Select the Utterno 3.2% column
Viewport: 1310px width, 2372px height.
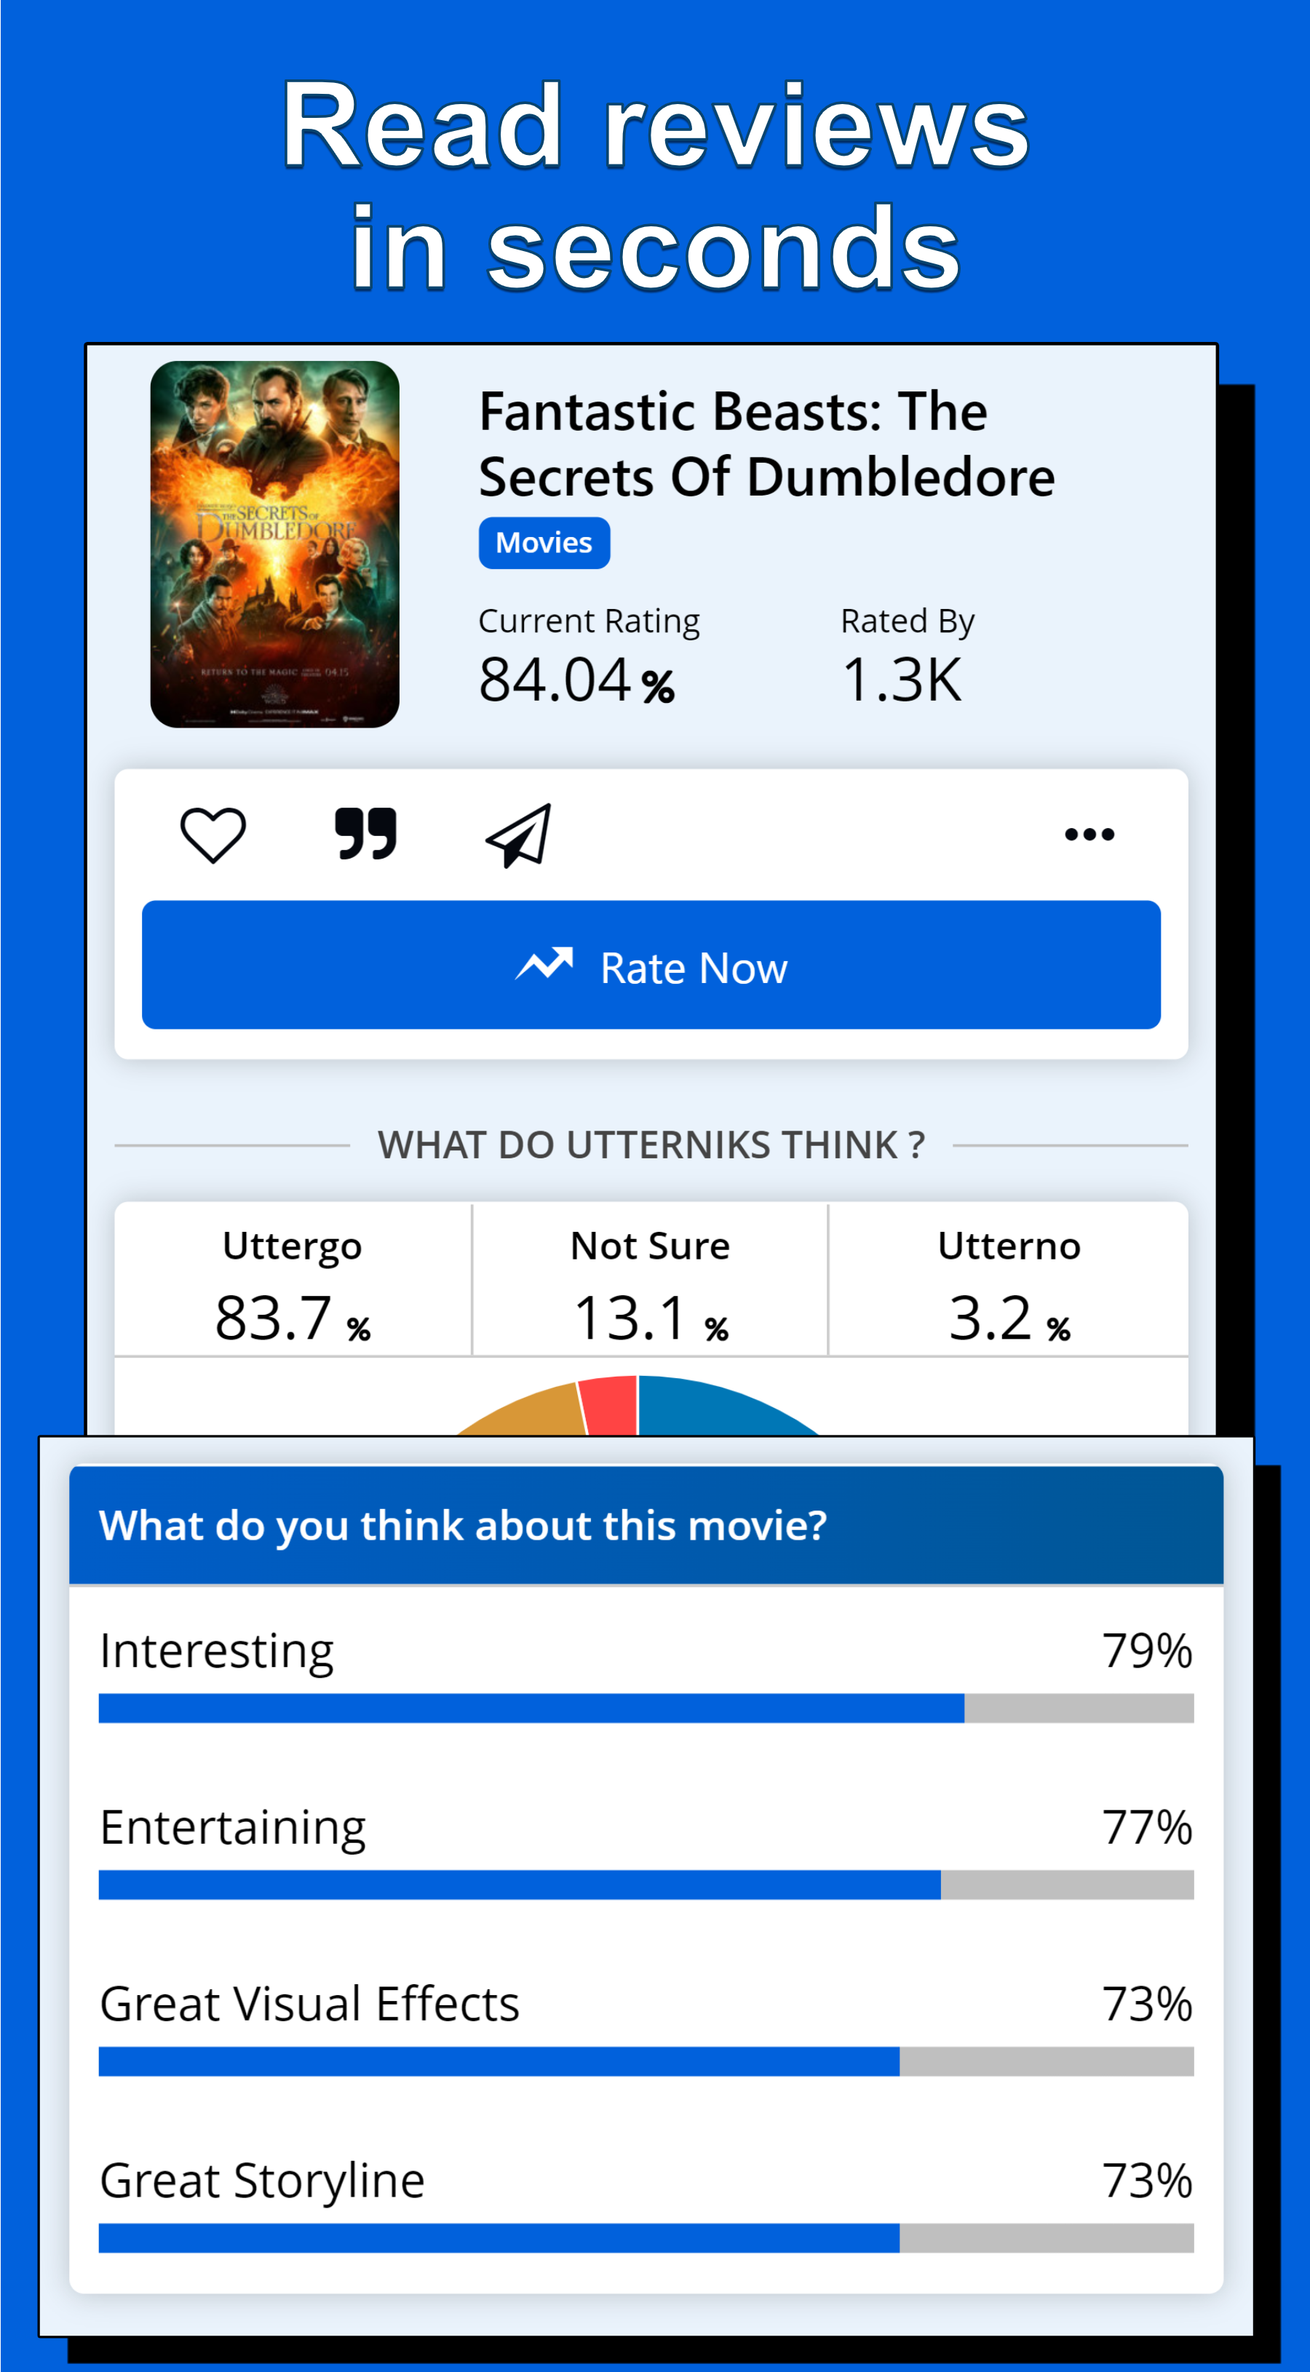coord(1009,1280)
